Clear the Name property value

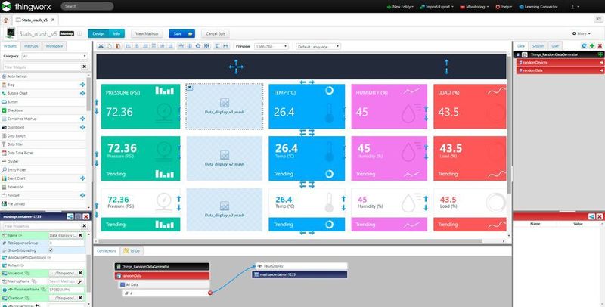pos(80,235)
